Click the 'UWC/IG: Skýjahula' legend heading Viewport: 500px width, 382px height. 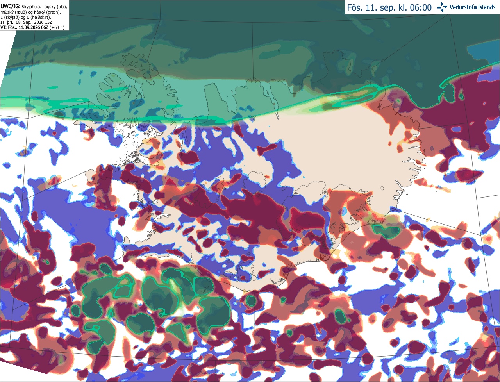coord(21,7)
